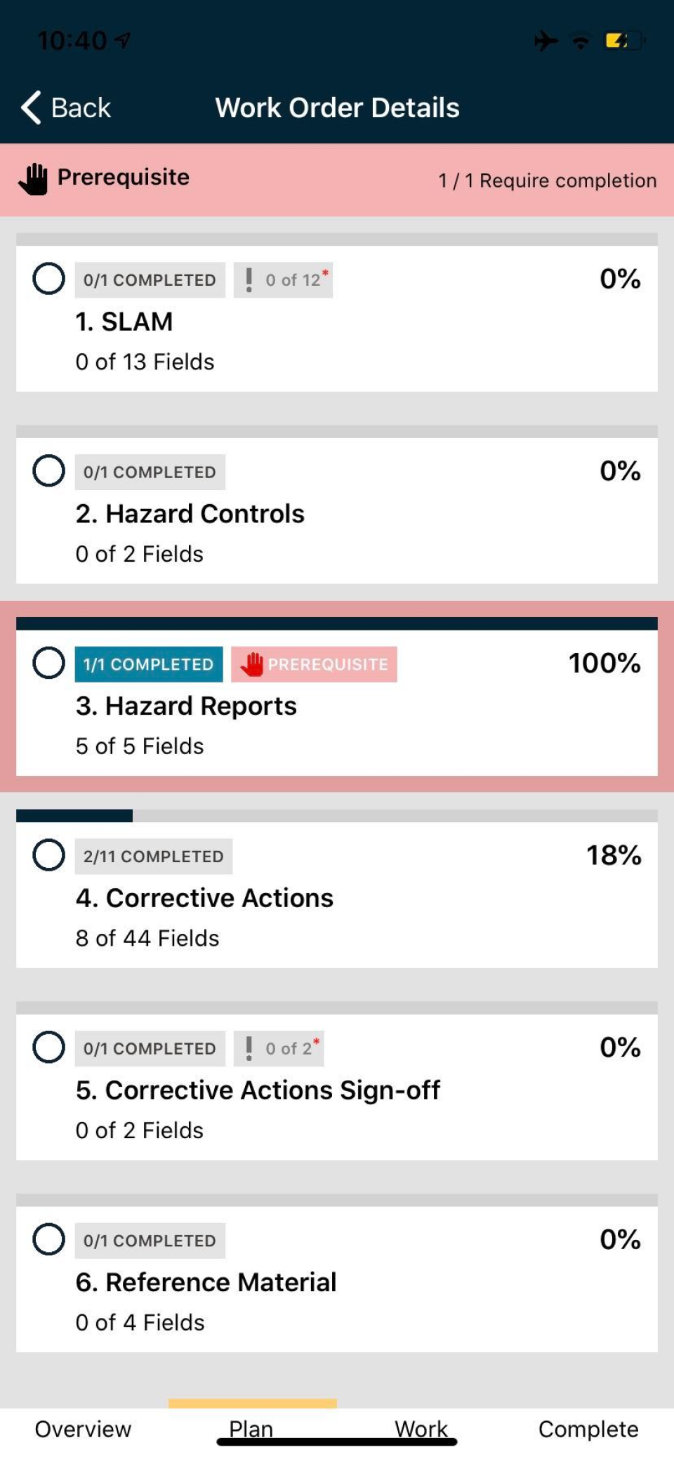Screen dimensions: 674x1459
Task: Tap the airplane mode status icon
Action: [x=546, y=41]
